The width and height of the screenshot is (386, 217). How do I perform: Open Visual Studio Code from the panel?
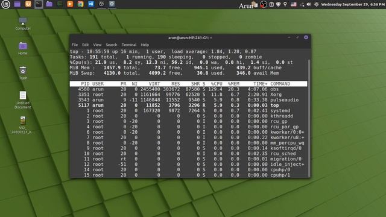(91, 4)
